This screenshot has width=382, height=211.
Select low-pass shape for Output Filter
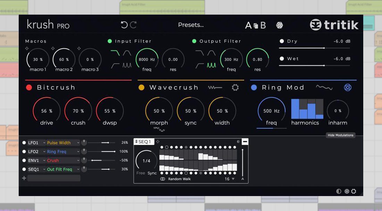pos(200,53)
